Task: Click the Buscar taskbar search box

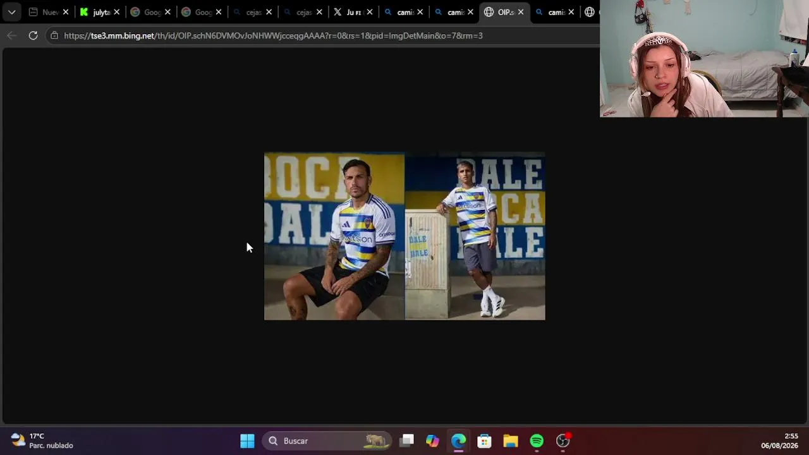Action: click(327, 440)
